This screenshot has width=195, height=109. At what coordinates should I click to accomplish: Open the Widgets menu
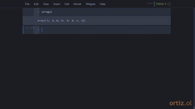point(90,4)
